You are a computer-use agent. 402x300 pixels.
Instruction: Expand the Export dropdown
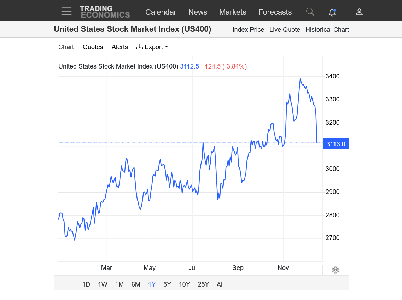pyautogui.click(x=152, y=47)
